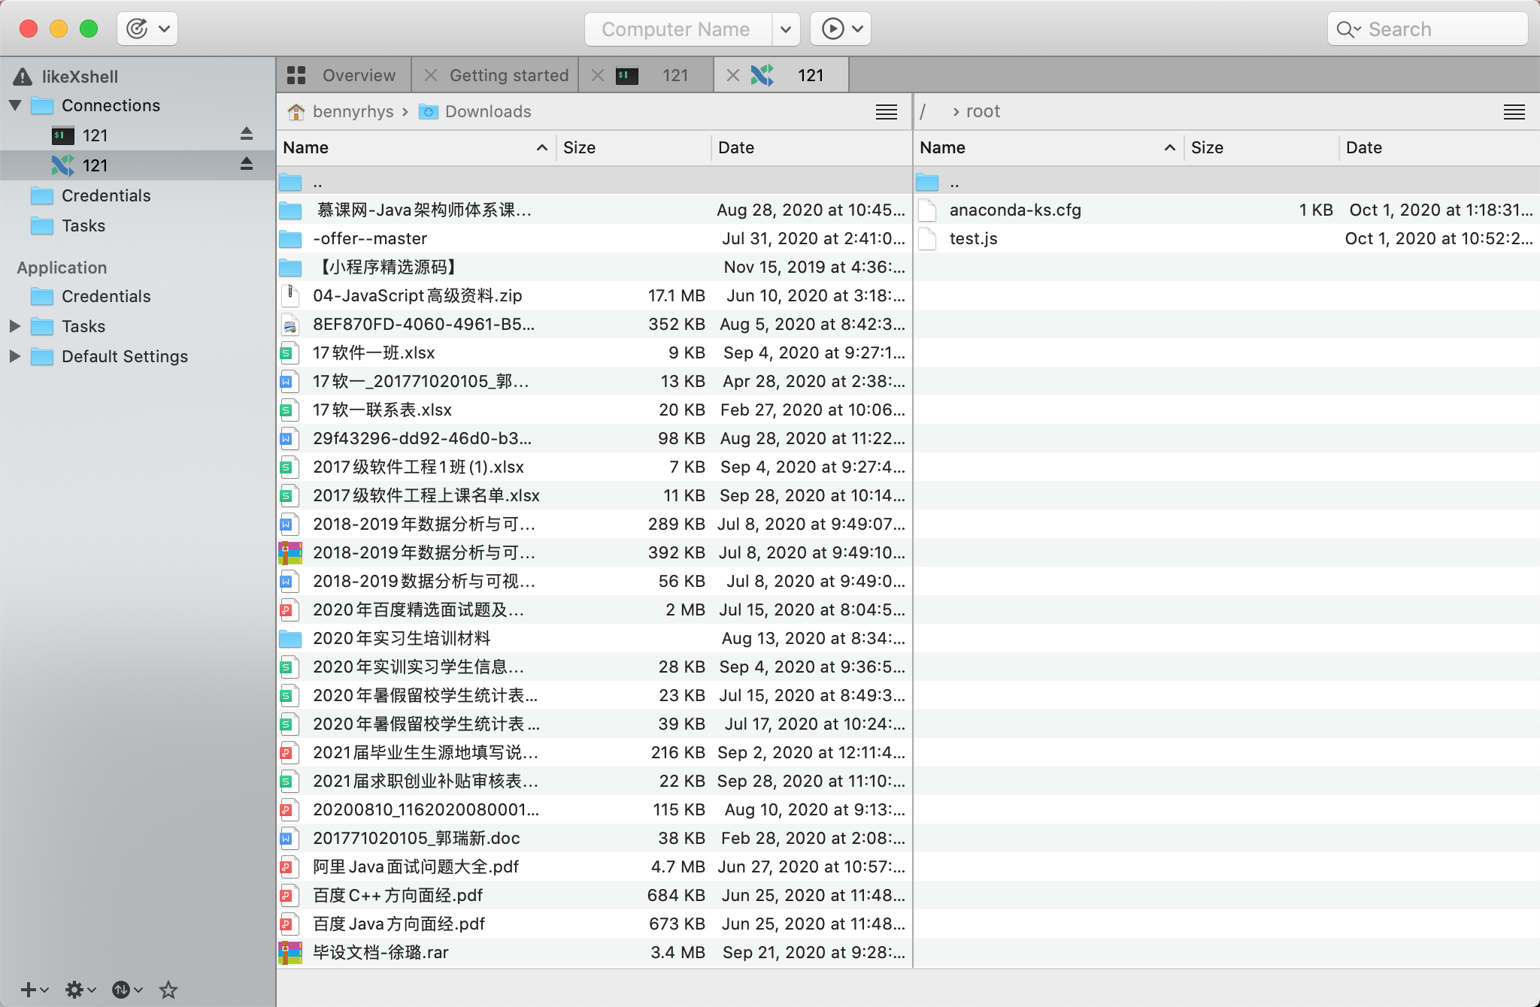Select the 201771020105_郭瑞新.doc document

click(x=594, y=838)
